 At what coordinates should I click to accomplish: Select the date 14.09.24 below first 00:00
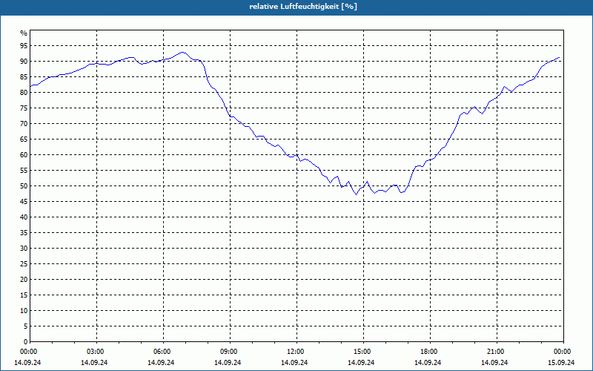(27, 363)
